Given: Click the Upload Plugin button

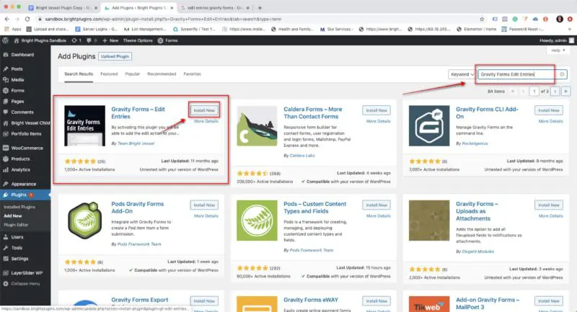Looking at the screenshot, I should 115,55.
